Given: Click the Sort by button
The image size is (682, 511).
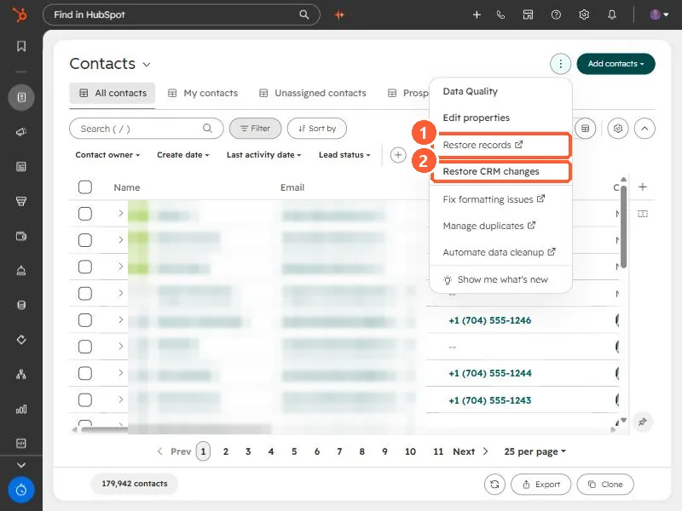Looking at the screenshot, I should (317, 129).
